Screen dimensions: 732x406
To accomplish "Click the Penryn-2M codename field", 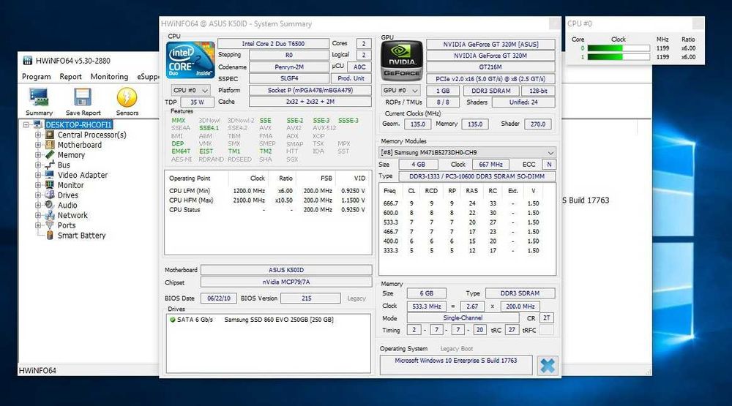I will (289, 67).
